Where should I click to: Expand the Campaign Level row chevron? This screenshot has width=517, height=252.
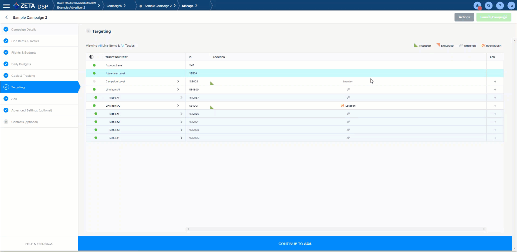tap(178, 81)
